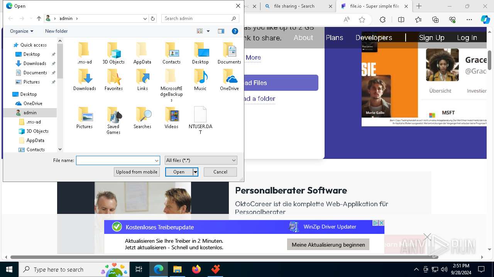Viewport: 494px width, 277px height.
Task: Click the Open button in dialog
Action: (x=179, y=172)
